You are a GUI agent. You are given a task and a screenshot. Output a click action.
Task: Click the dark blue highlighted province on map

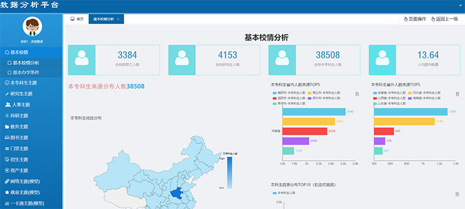click(176, 193)
